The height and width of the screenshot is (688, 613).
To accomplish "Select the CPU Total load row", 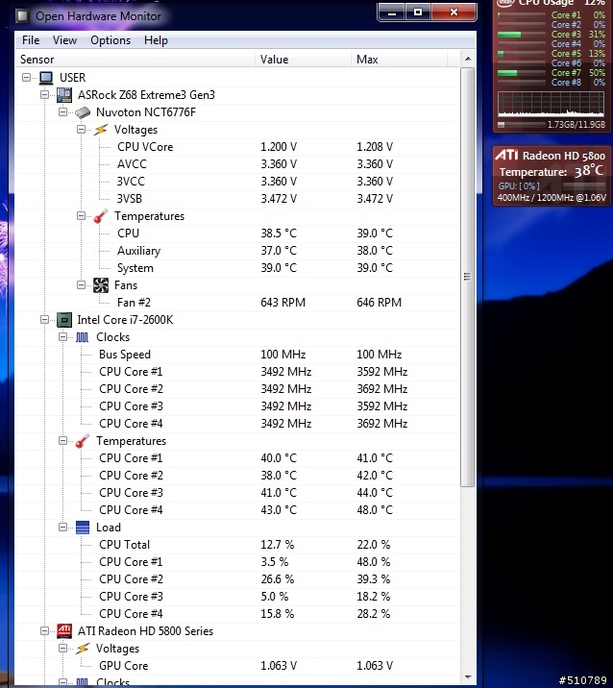I will pyautogui.click(x=237, y=545).
